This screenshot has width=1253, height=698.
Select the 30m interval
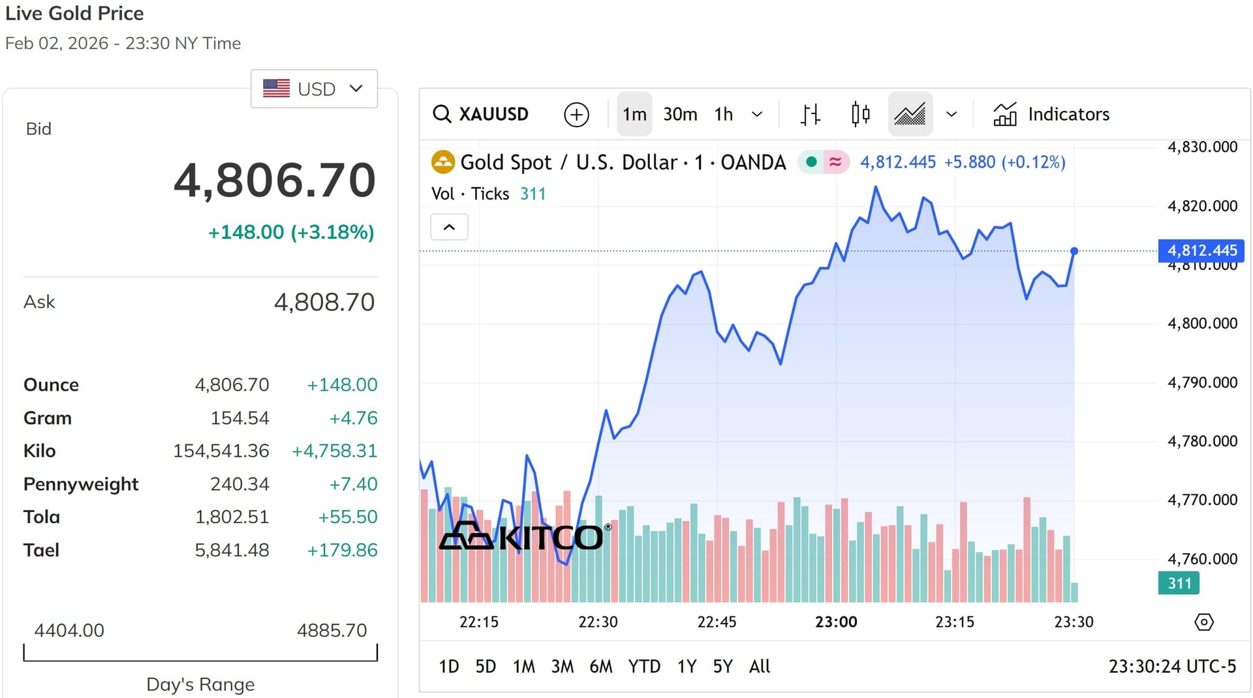point(680,114)
